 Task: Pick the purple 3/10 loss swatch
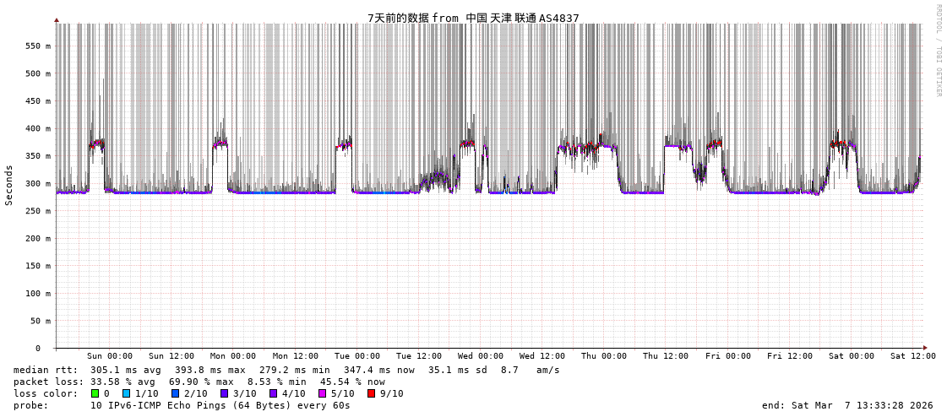(x=224, y=393)
